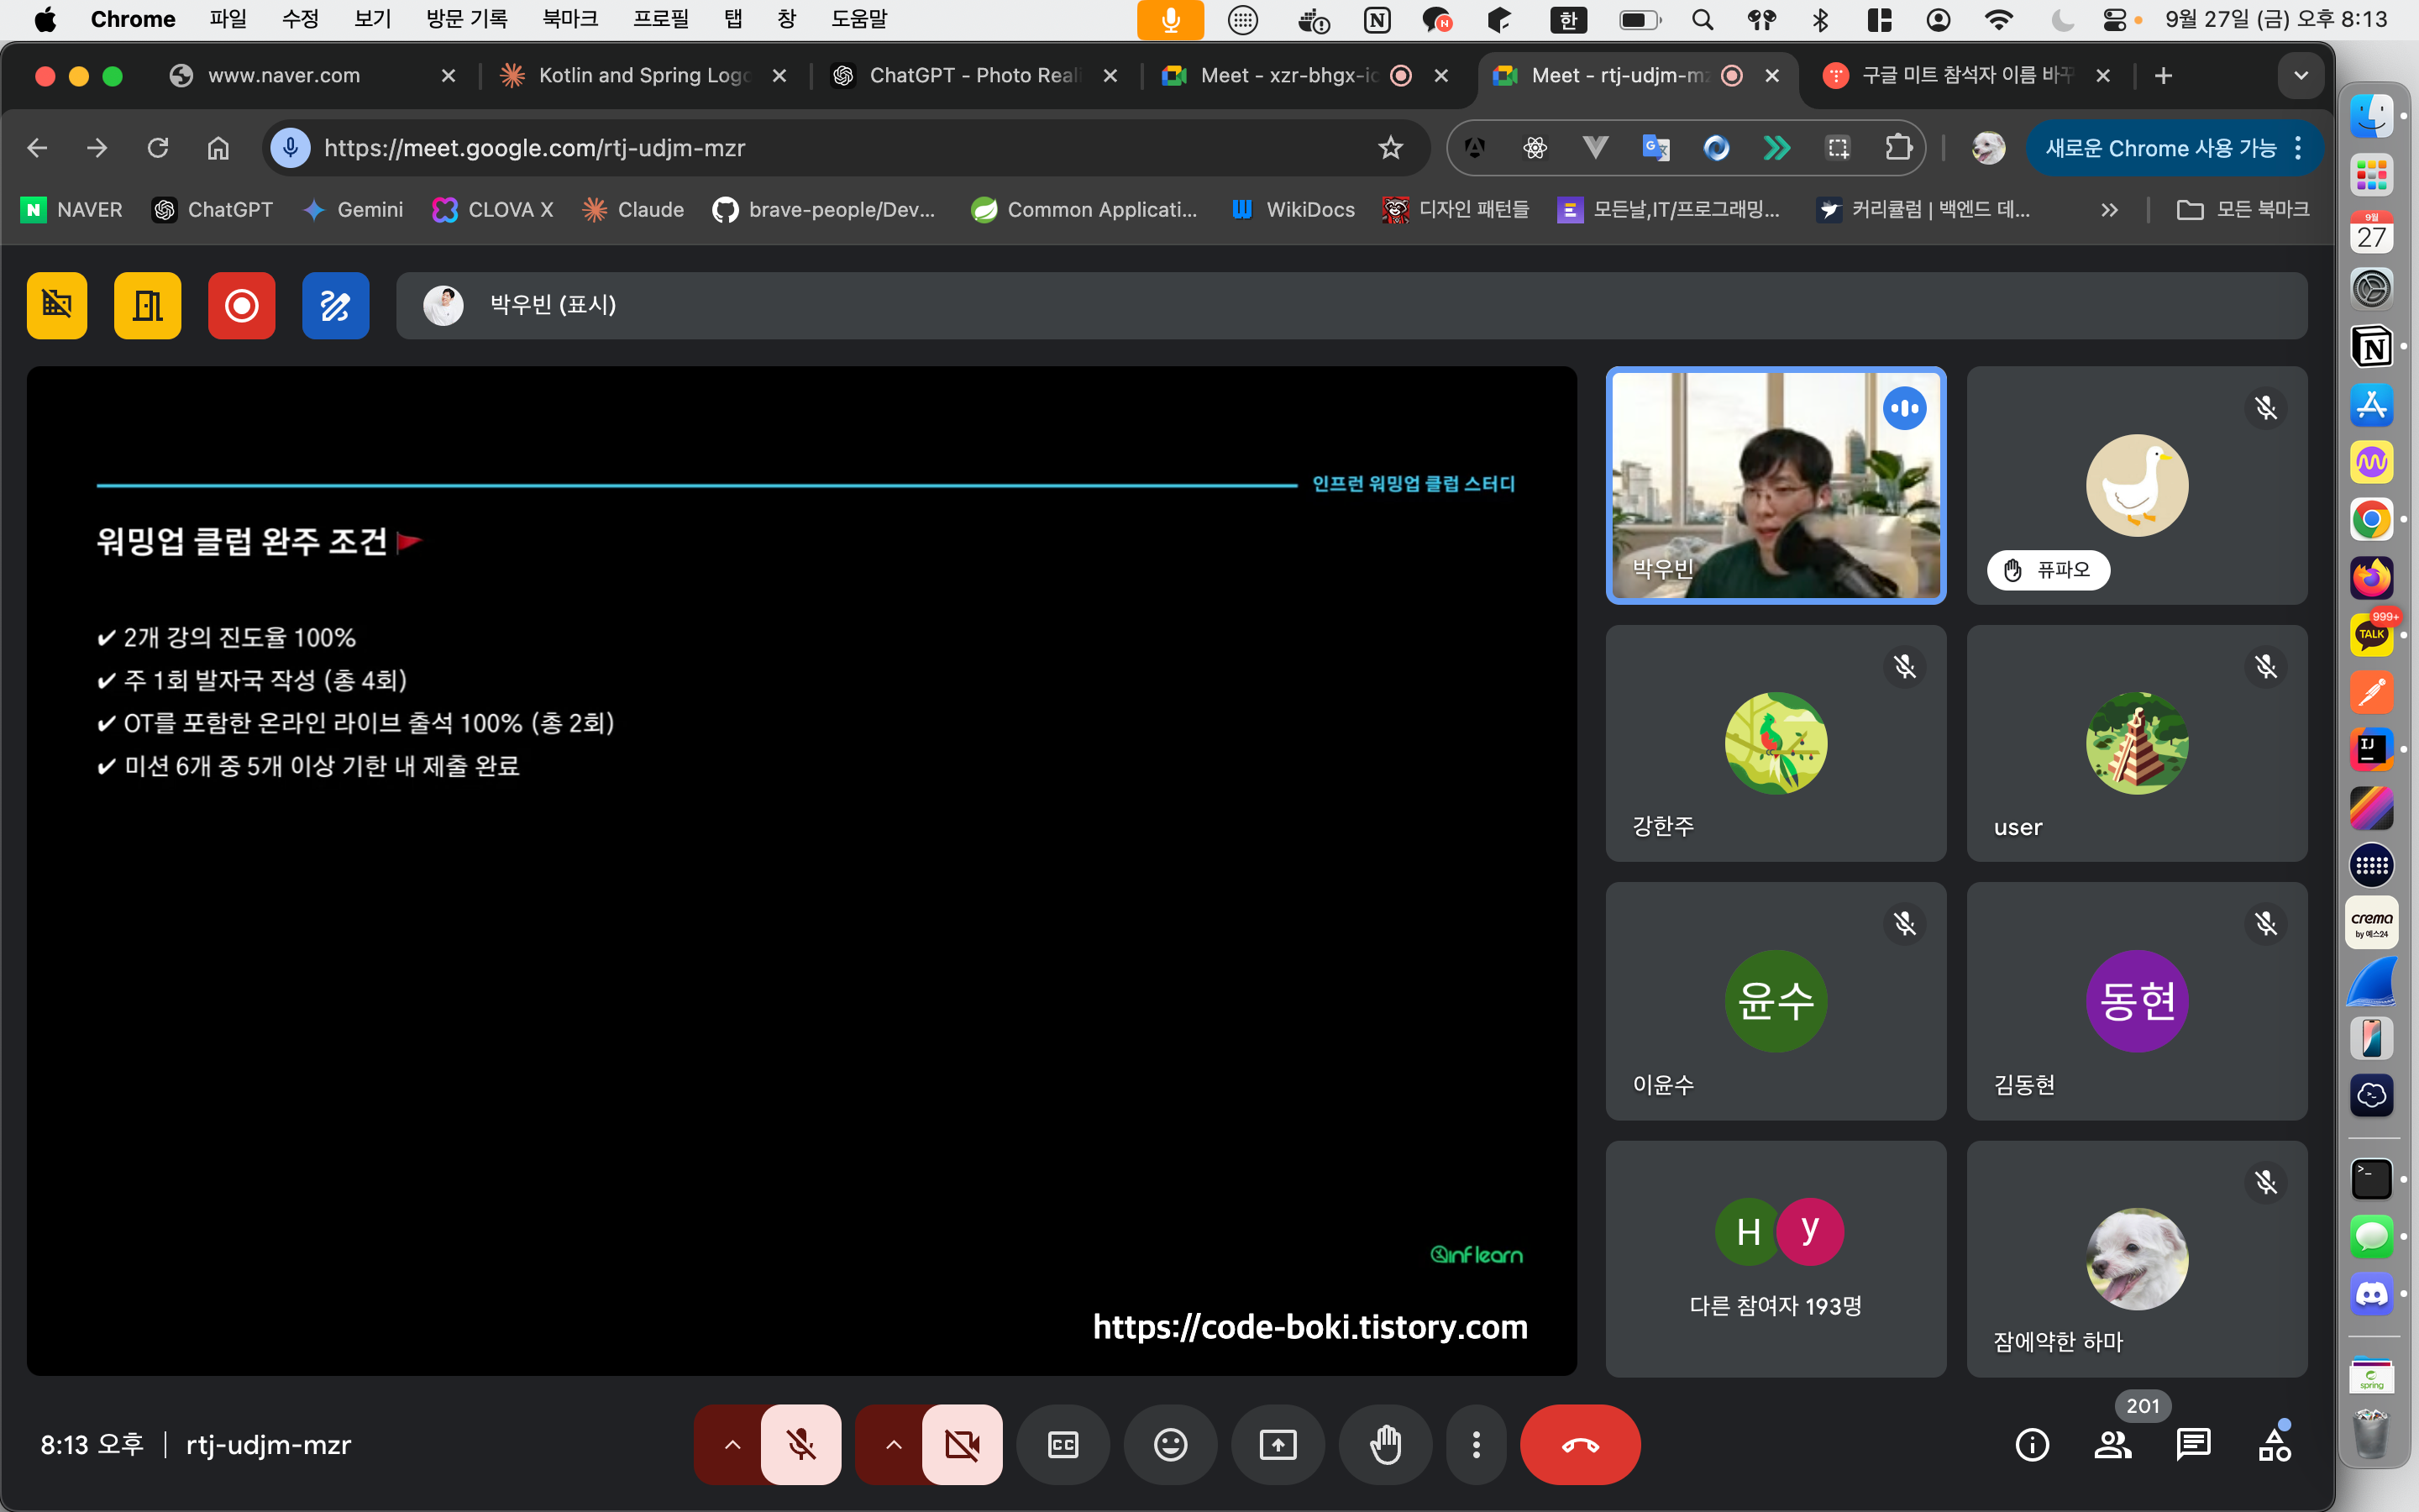Image resolution: width=2419 pixels, height=1512 pixels.
Task: Open the more options three-dot menu
Action: point(1476,1444)
